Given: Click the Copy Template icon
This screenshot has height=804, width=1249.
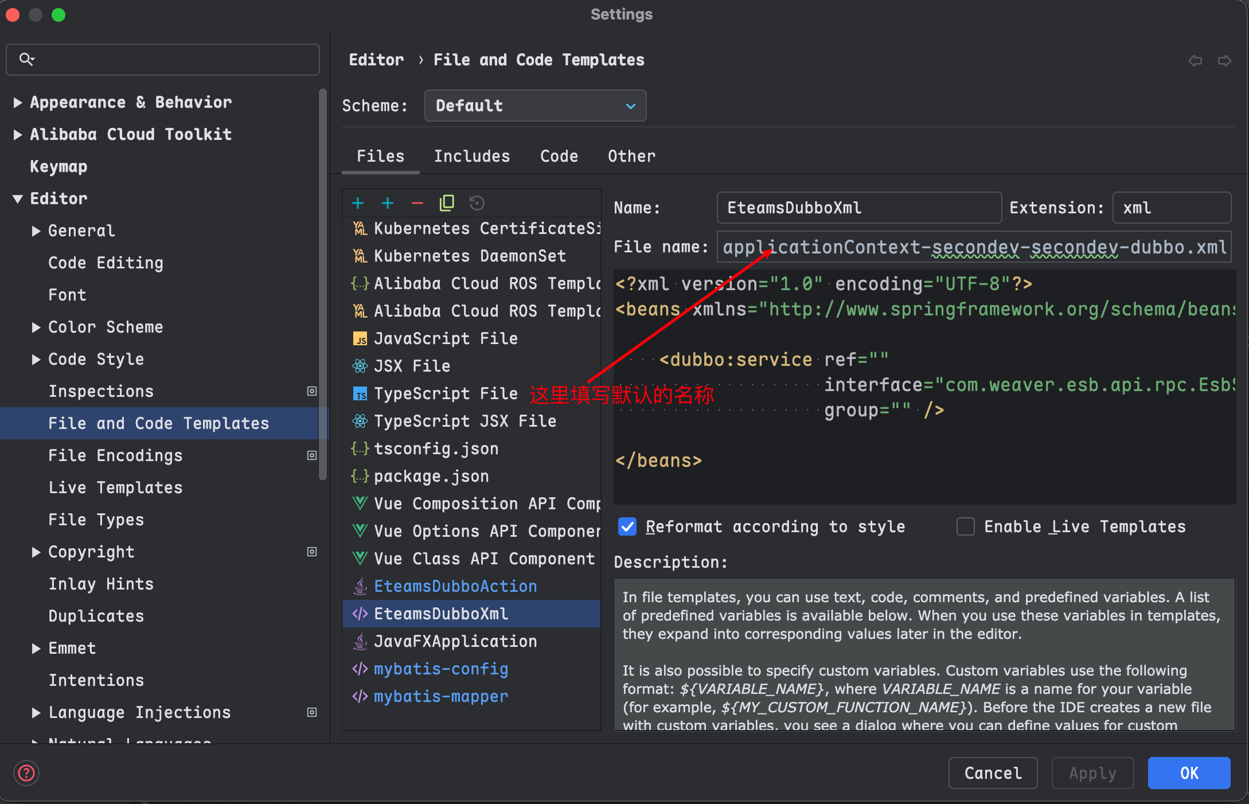Looking at the screenshot, I should pos(447,203).
